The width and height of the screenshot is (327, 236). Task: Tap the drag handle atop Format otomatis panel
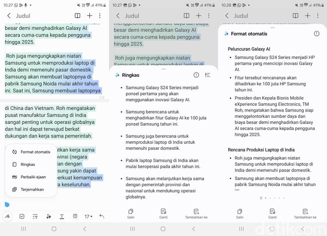tap(273, 27)
